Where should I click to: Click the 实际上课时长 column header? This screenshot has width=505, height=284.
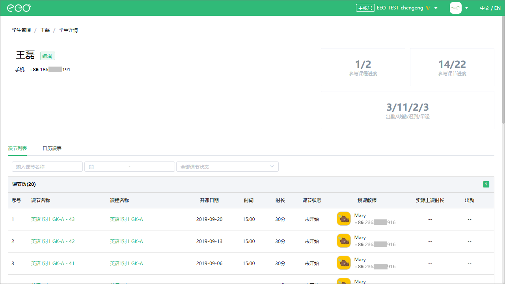coord(430,200)
